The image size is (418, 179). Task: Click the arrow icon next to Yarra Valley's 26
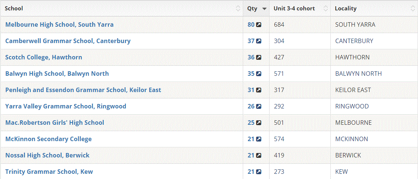pos(259,107)
